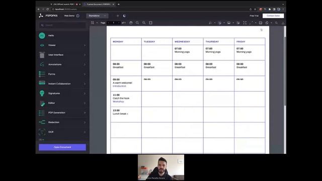Bookmark the page with star icon
Image resolution: width=322 pixels, height=181 pixels.
pyautogui.click(x=255, y=9)
